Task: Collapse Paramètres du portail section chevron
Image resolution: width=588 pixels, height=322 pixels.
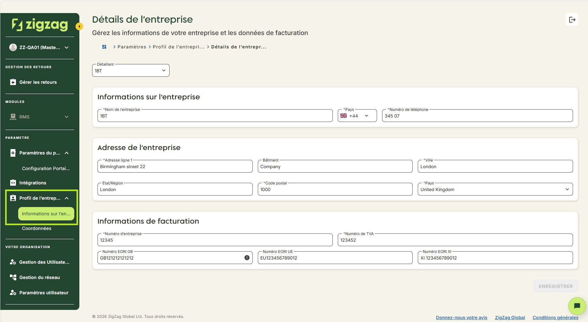Action: [67, 153]
